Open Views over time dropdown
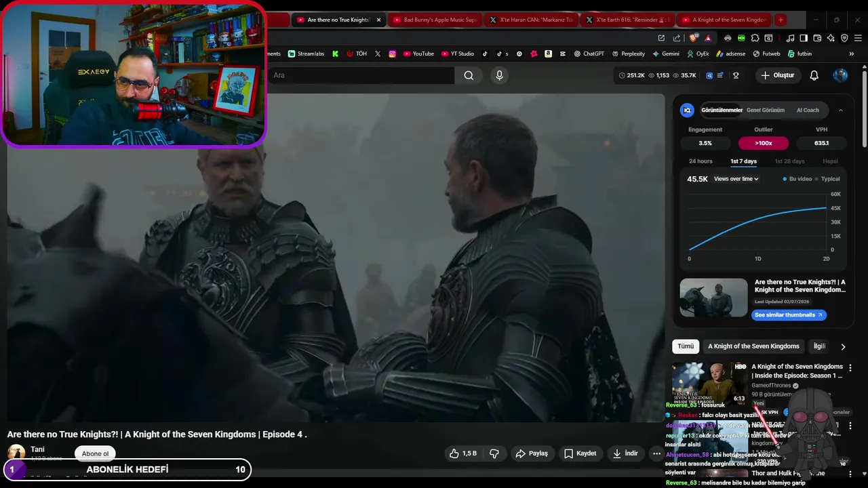868x488 pixels. (x=736, y=179)
